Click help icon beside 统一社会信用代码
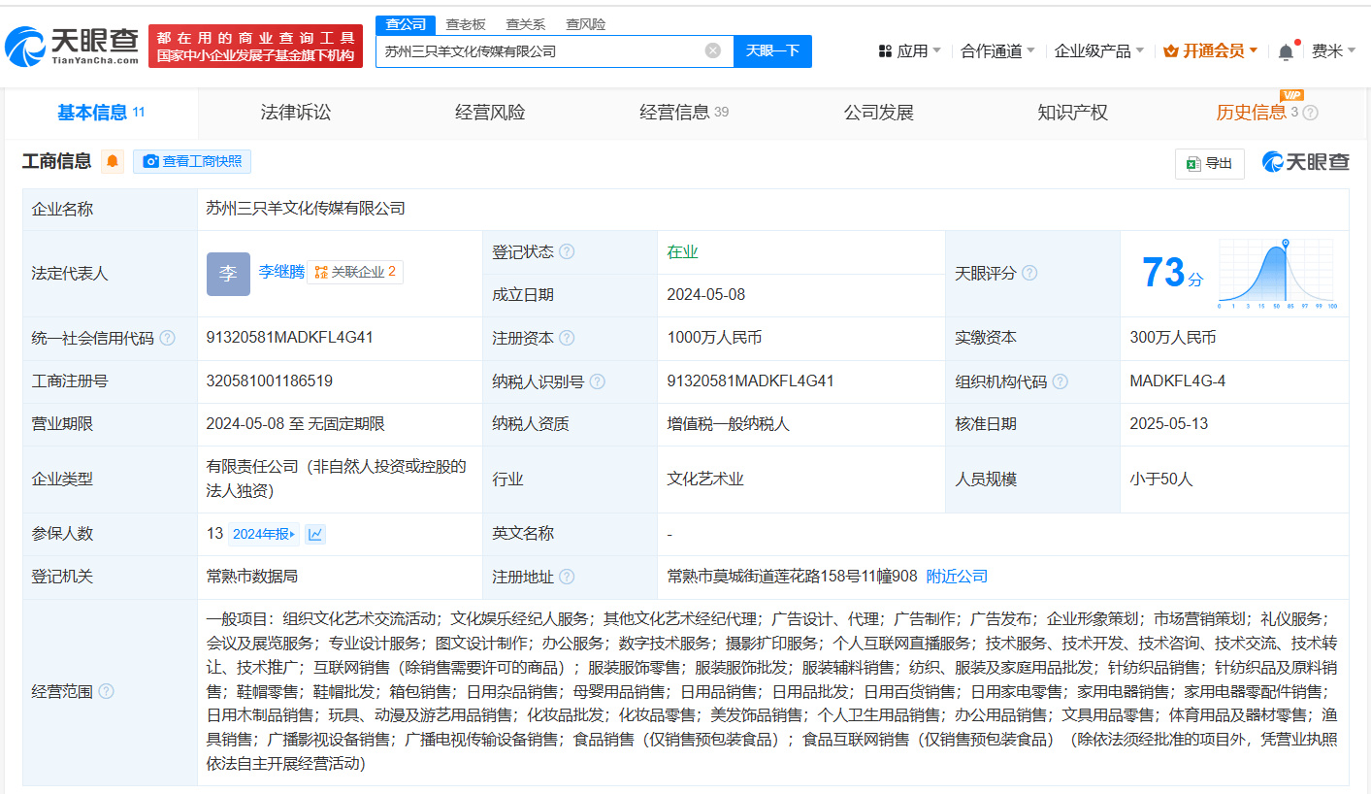Screen dimensions: 1371x794 coord(167,338)
